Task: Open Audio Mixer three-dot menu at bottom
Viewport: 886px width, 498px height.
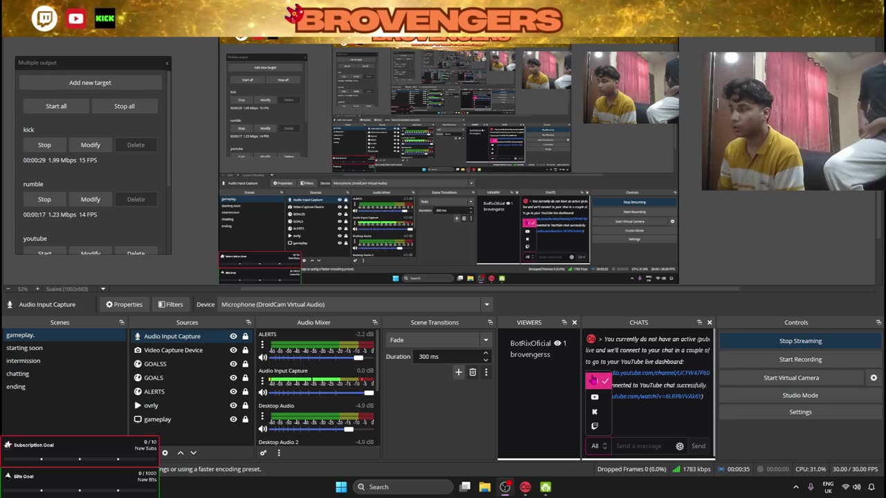Action: point(279,453)
